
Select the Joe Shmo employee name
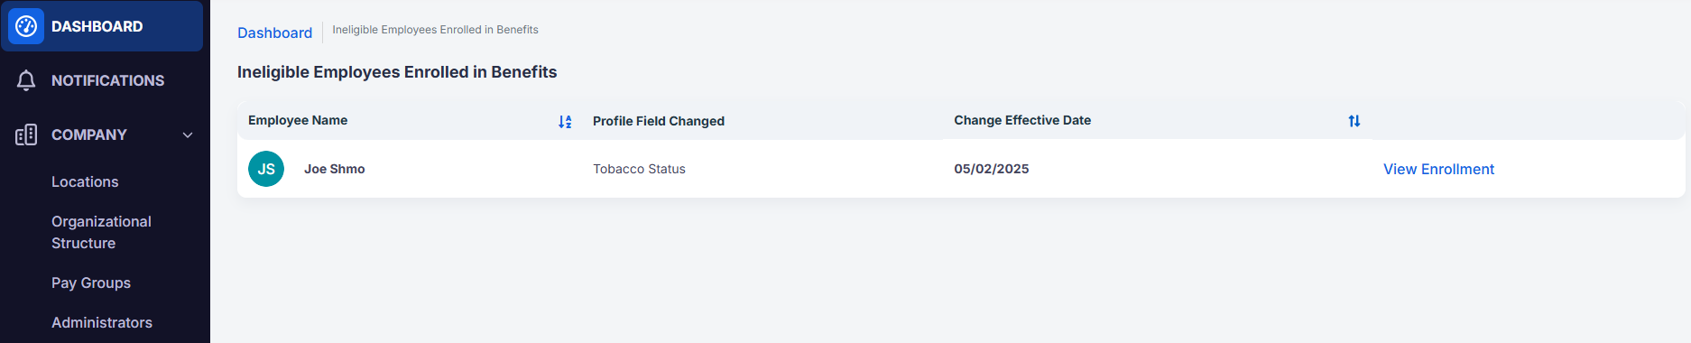[x=335, y=169]
